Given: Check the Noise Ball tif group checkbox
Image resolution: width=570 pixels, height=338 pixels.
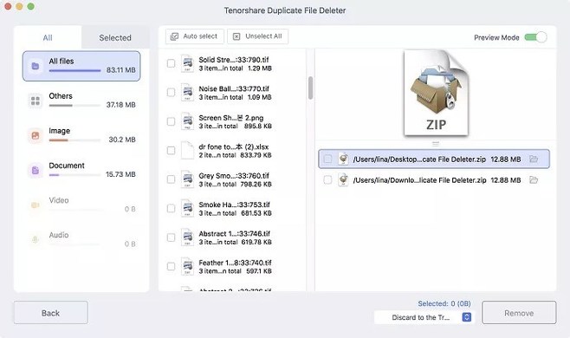Looking at the screenshot, I should coord(171,93).
